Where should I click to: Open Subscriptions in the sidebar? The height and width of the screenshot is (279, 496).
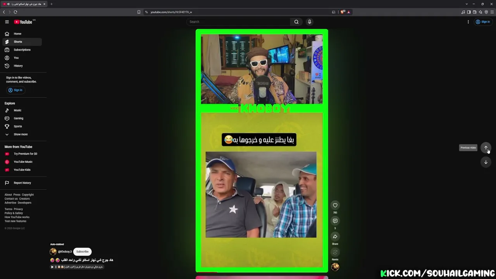click(22, 50)
